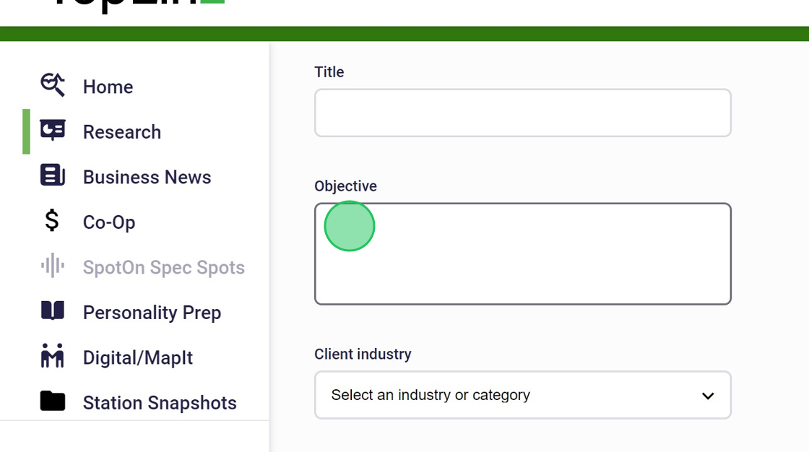
Task: Click the chevron arrow on industry selector
Action: tap(708, 396)
